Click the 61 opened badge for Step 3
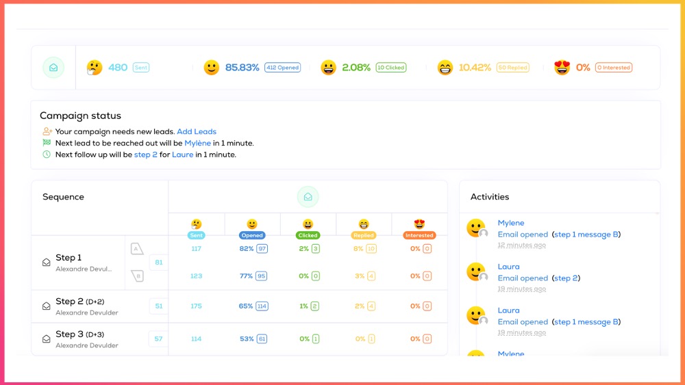This screenshot has height=385, width=685. click(262, 338)
